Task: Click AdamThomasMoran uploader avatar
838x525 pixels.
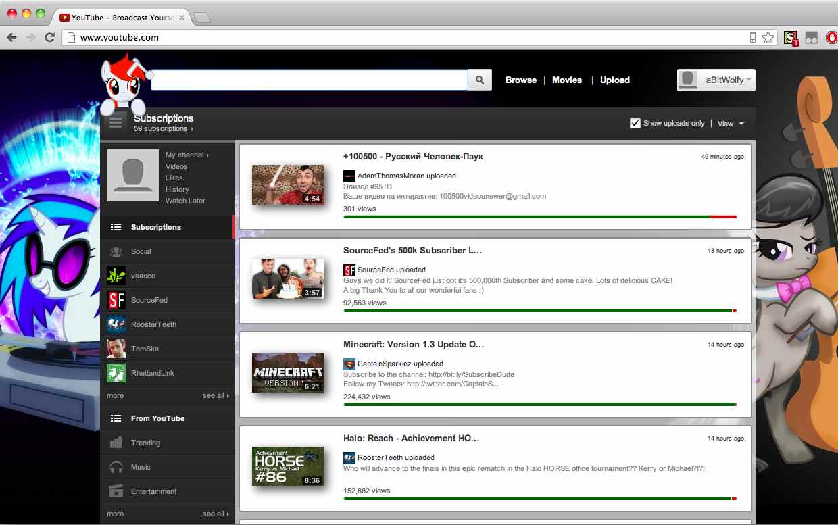Action: [x=349, y=176]
